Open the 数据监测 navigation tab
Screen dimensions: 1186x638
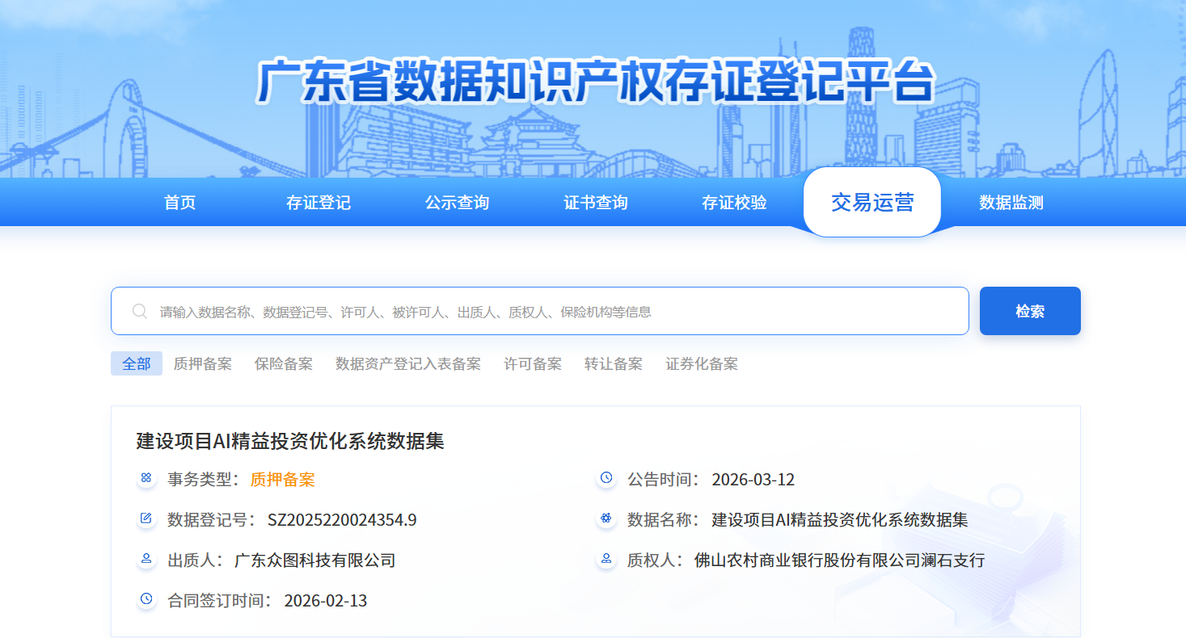[x=1011, y=203]
